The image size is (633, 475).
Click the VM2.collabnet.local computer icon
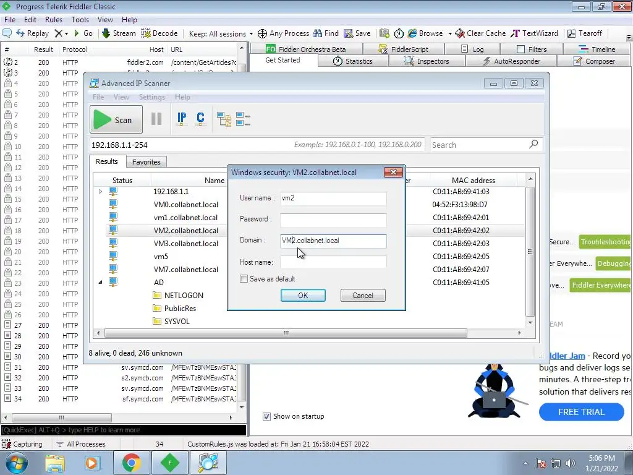pos(113,230)
